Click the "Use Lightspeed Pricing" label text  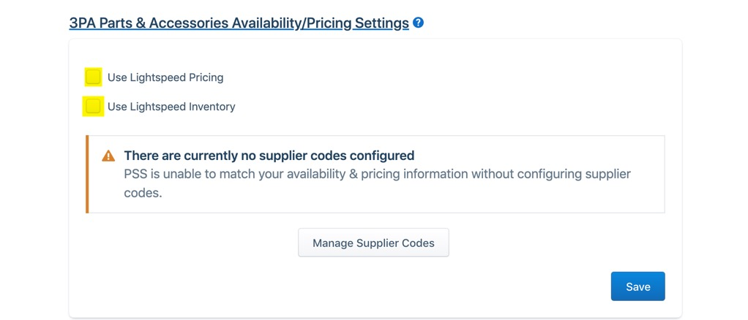tap(165, 77)
